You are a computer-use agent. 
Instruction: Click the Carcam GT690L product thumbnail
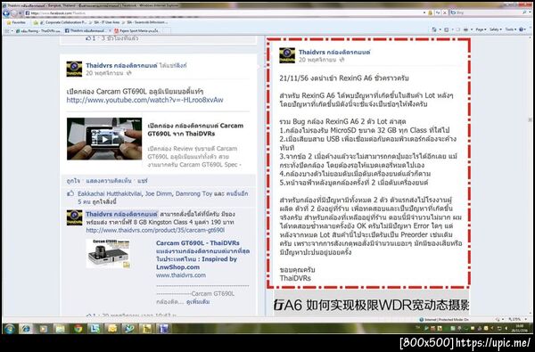[108, 253]
